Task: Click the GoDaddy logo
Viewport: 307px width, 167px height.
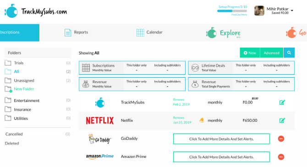Action: pyautogui.click(x=99, y=139)
